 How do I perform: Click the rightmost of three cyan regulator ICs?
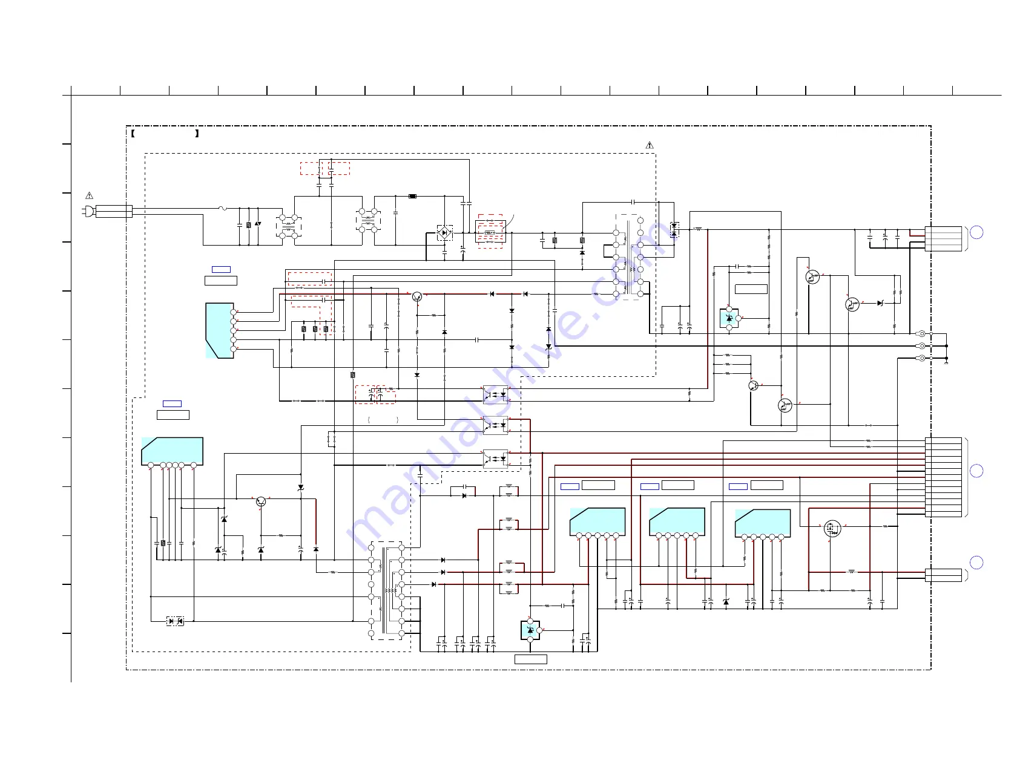coord(763,524)
